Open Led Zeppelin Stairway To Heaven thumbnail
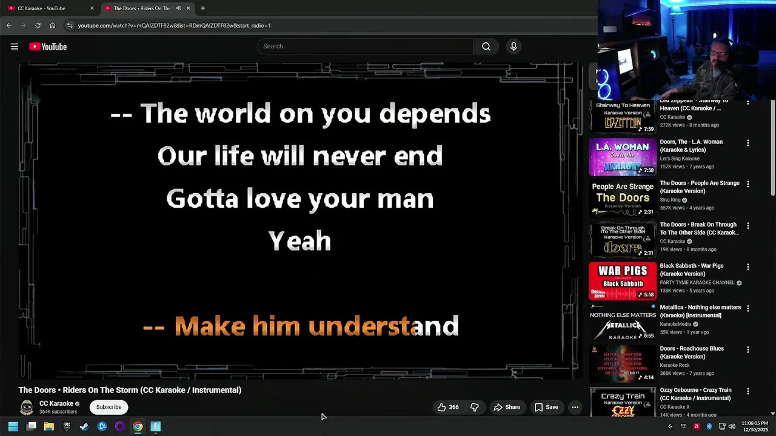 point(623,117)
